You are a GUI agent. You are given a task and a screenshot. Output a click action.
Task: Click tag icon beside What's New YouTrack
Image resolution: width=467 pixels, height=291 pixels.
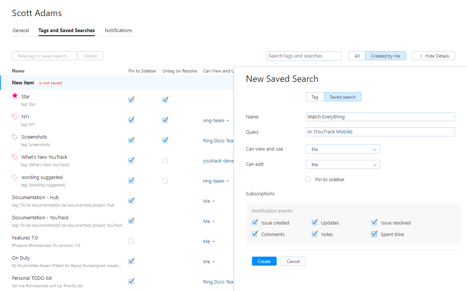15,157
